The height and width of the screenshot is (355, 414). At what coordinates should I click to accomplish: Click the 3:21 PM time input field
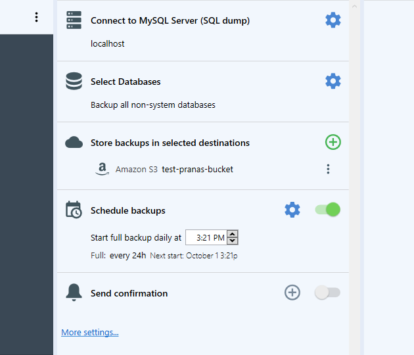[207, 237]
